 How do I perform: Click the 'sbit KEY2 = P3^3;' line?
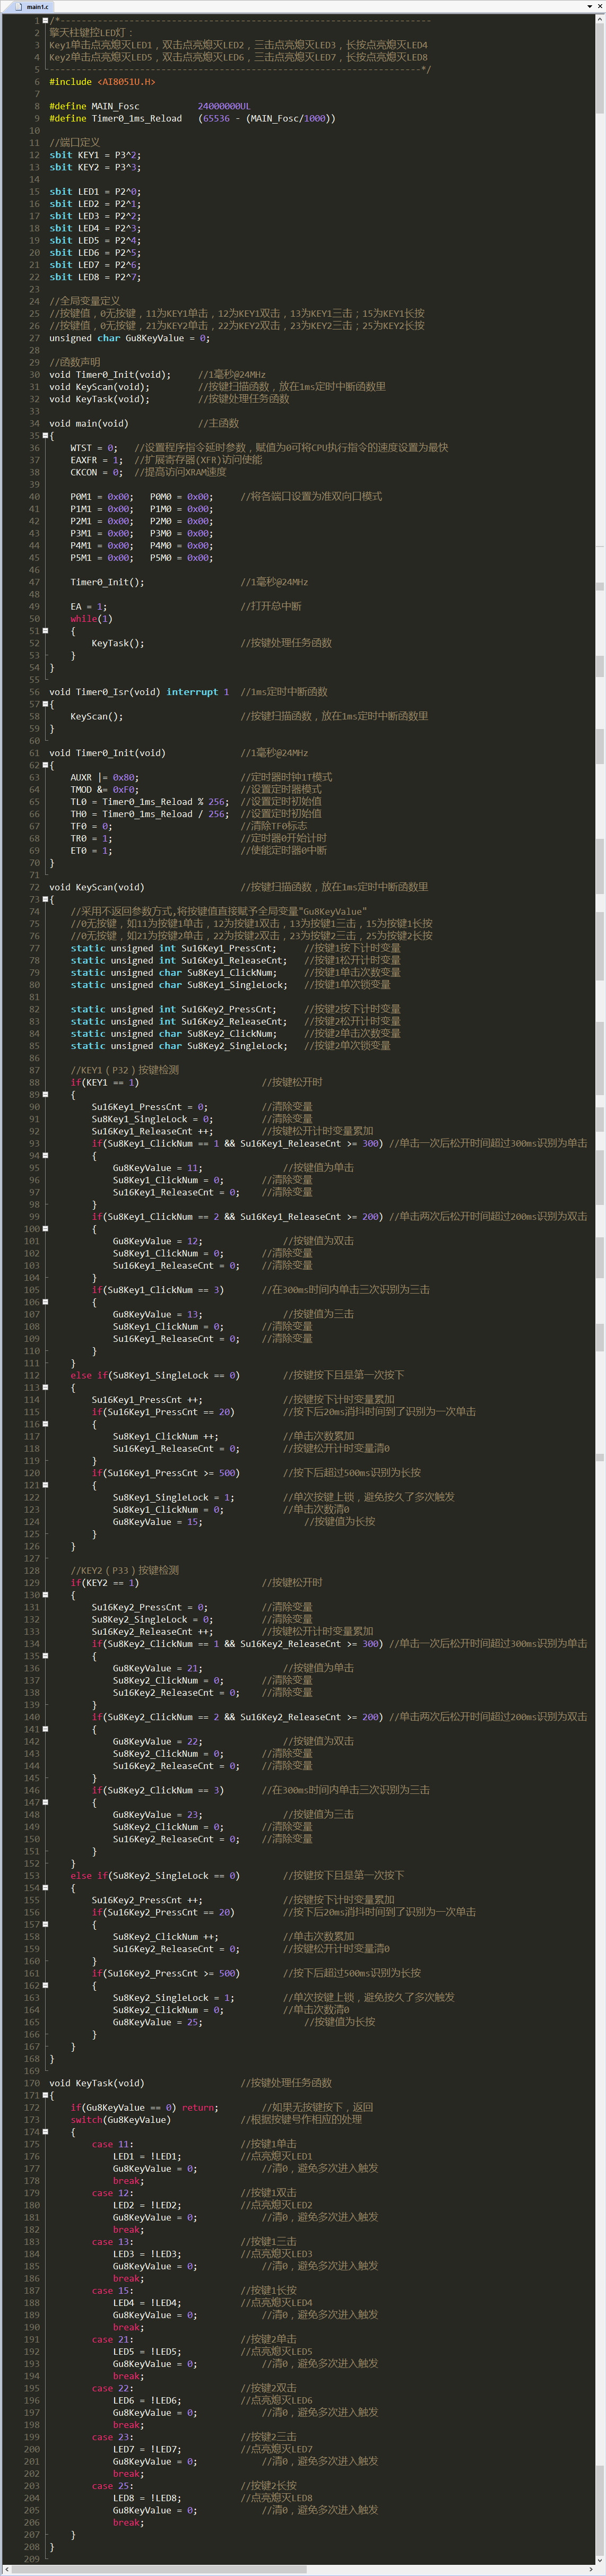95,167
